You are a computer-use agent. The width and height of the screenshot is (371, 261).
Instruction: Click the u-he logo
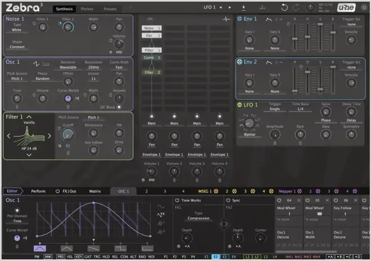click(345, 7)
